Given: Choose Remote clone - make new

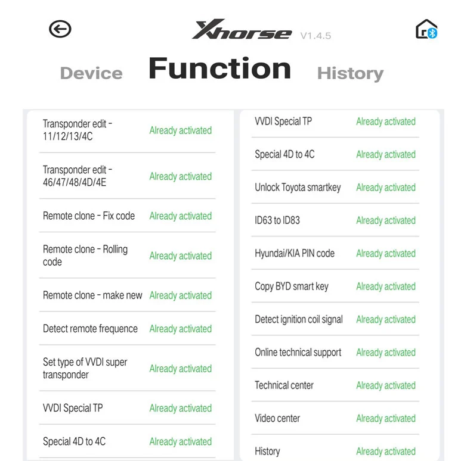Looking at the screenshot, I should tap(127, 295).
